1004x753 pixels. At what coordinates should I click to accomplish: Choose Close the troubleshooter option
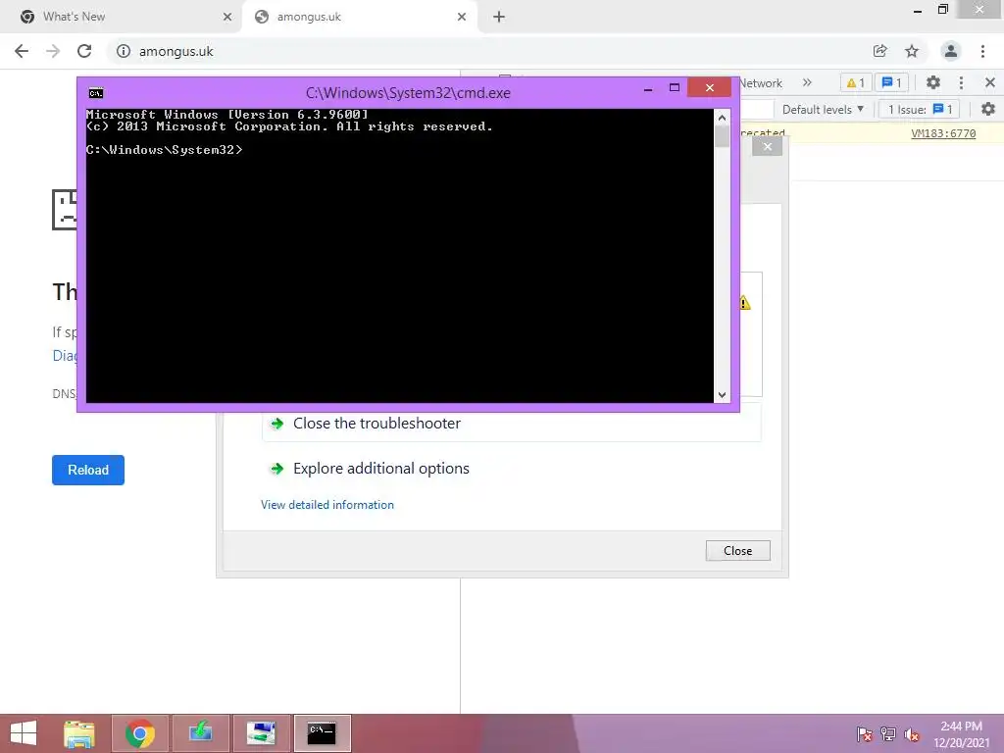[x=512, y=424]
